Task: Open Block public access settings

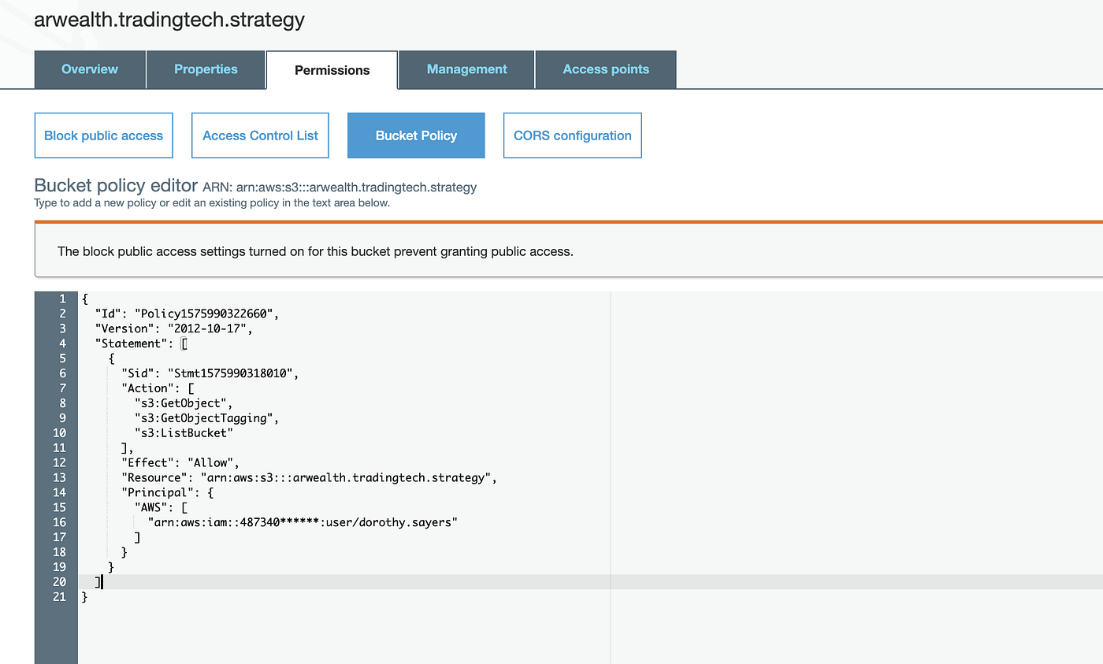Action: click(103, 135)
